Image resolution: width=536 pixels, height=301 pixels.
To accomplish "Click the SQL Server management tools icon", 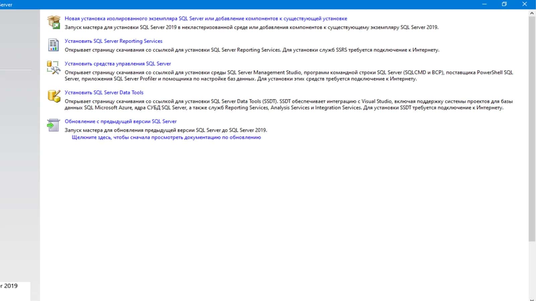I will (54, 67).
